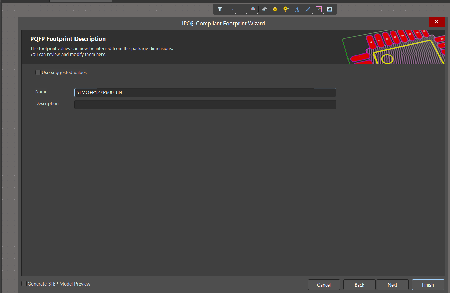Select the linear dimension tool
Screen dimensions: 450x293
pyautogui.click(x=319, y=9)
